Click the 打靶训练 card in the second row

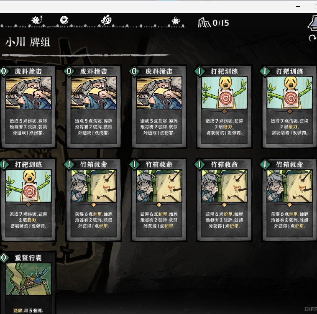click(x=28, y=199)
